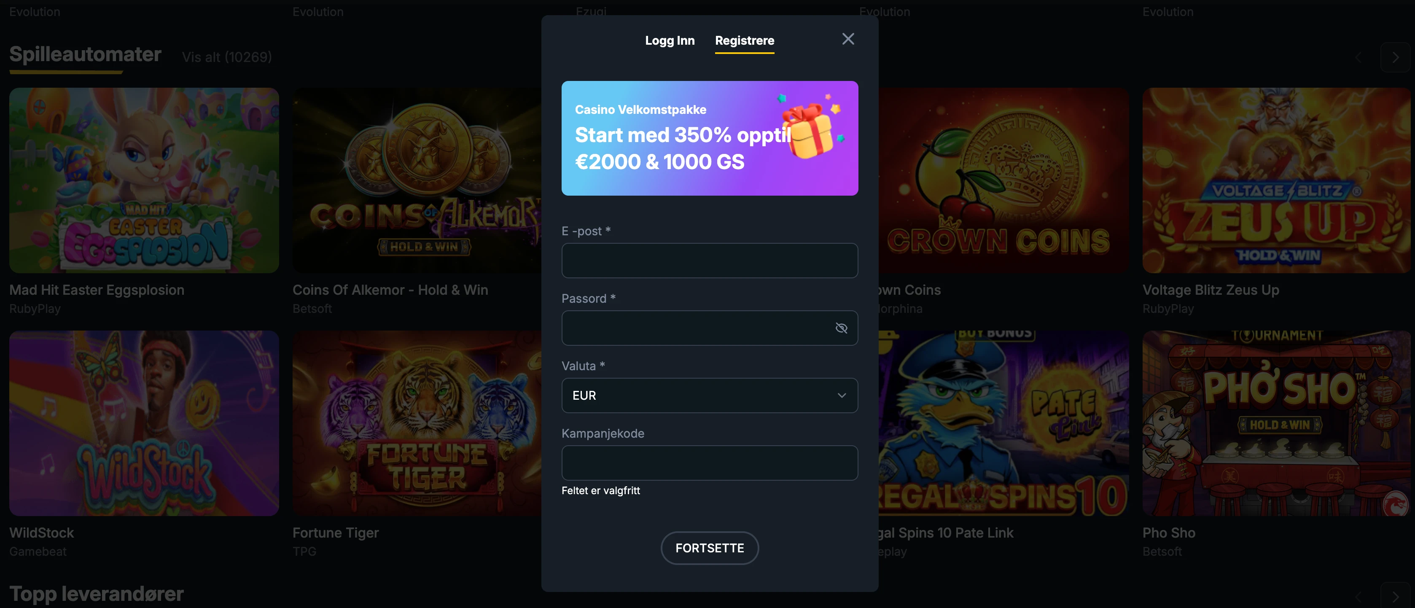Close the registration dialog with the X icon
This screenshot has height=608, width=1415.
848,39
